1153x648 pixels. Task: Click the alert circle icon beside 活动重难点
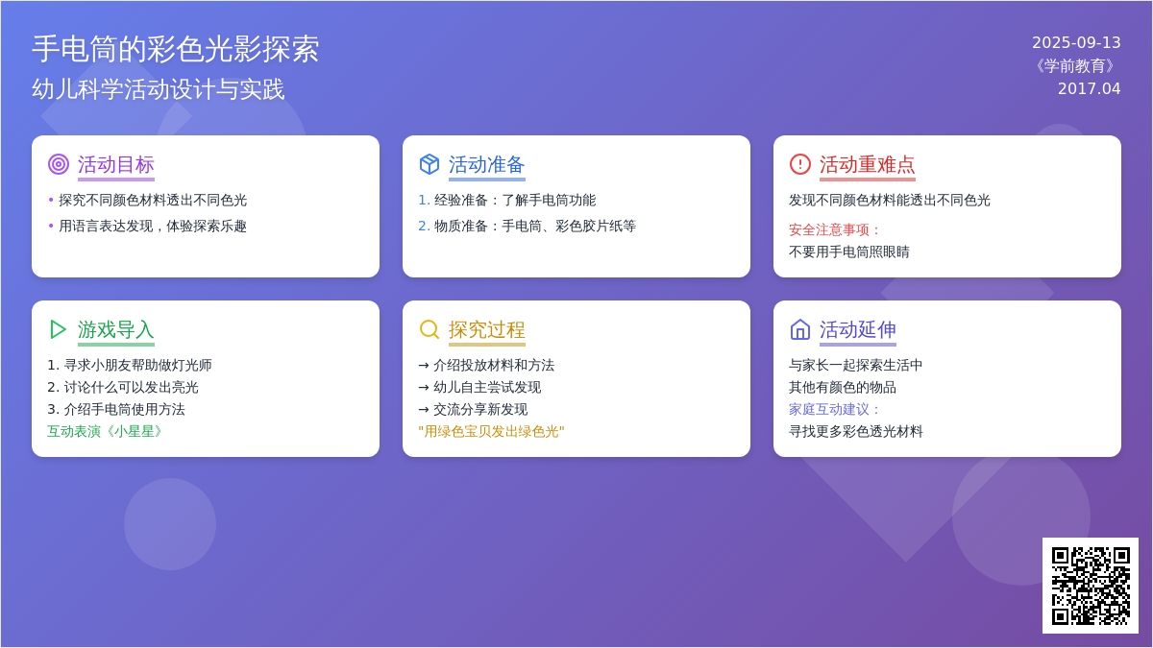tap(800, 164)
